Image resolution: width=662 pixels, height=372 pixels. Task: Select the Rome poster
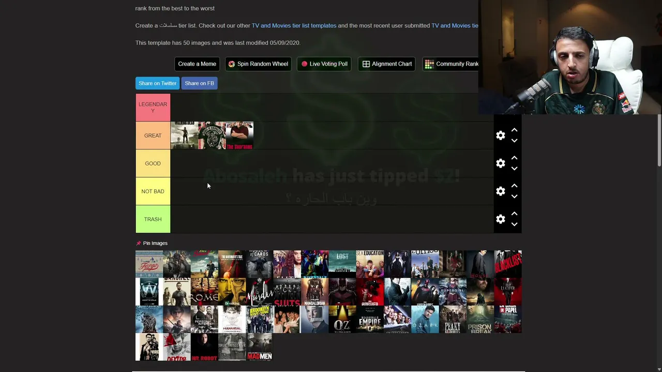coord(204,292)
